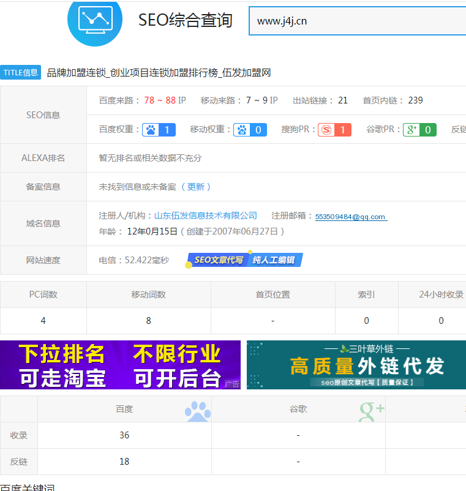466x491 pixels.
Task: Open 山东伍发信息技术有限公司 registrant link
Action: 206,216
